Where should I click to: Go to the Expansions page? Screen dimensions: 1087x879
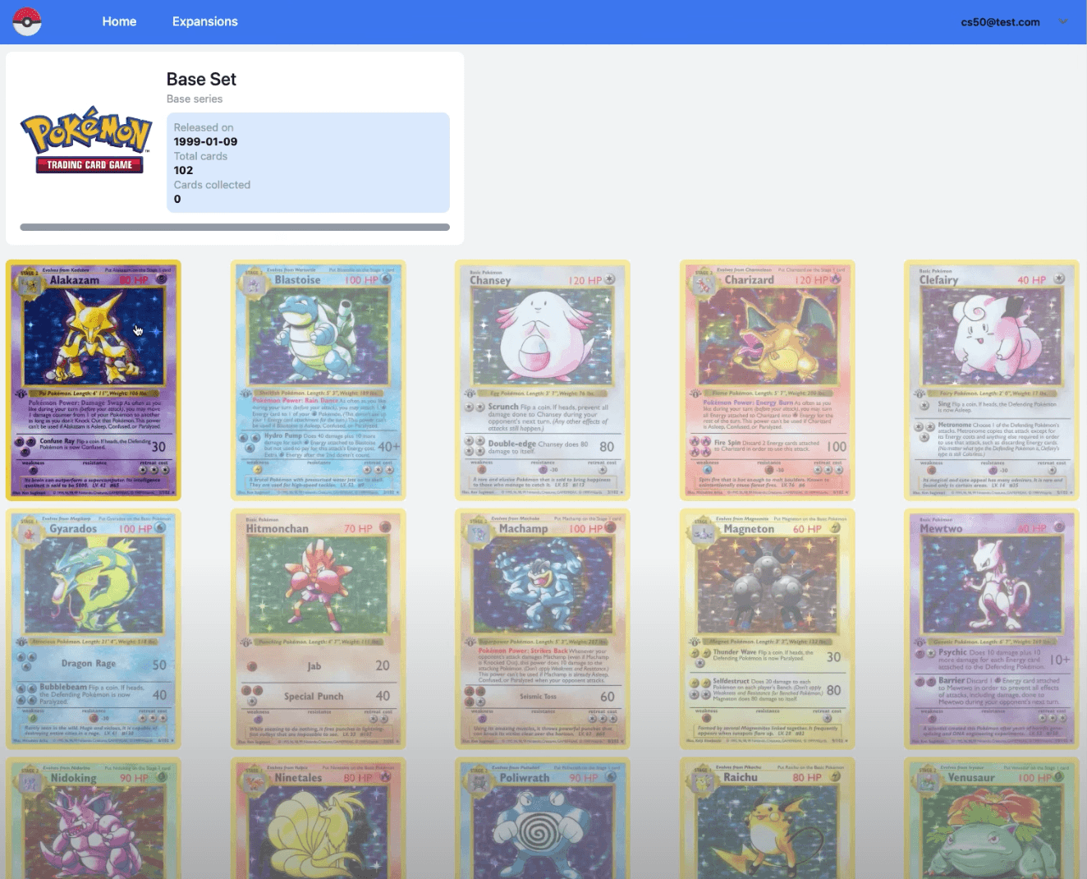(x=204, y=21)
